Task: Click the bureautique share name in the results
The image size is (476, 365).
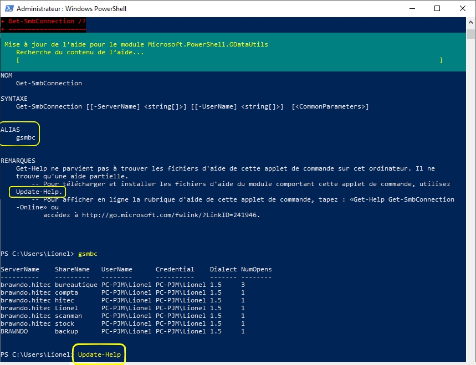Action: (76, 284)
